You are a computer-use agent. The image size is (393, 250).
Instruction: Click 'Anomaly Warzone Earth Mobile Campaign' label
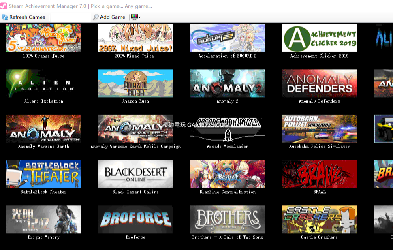coord(136,147)
